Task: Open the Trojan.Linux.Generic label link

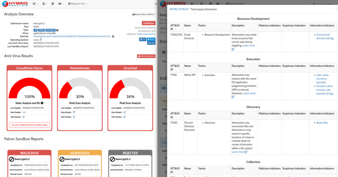Action: (146, 34)
